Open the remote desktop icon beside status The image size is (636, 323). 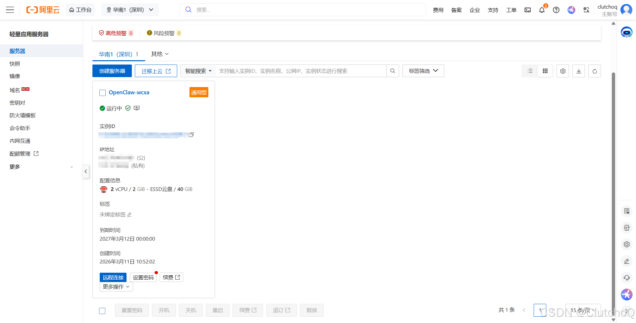137,108
